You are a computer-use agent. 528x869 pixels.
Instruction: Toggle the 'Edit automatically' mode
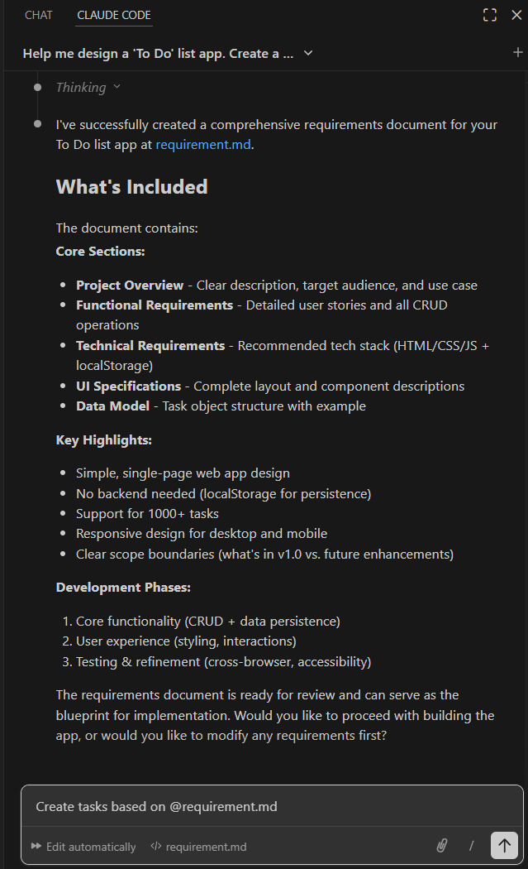click(83, 847)
